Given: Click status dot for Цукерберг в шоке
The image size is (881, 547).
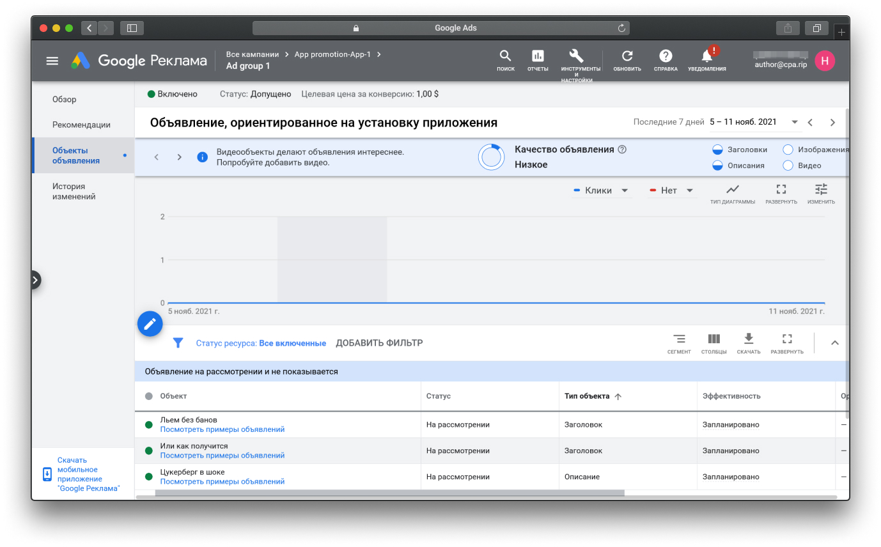Looking at the screenshot, I should (149, 477).
